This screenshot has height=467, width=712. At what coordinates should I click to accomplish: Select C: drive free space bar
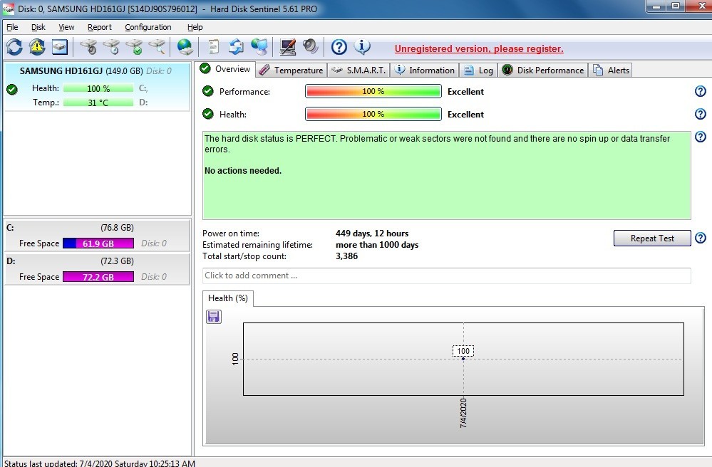coord(98,243)
